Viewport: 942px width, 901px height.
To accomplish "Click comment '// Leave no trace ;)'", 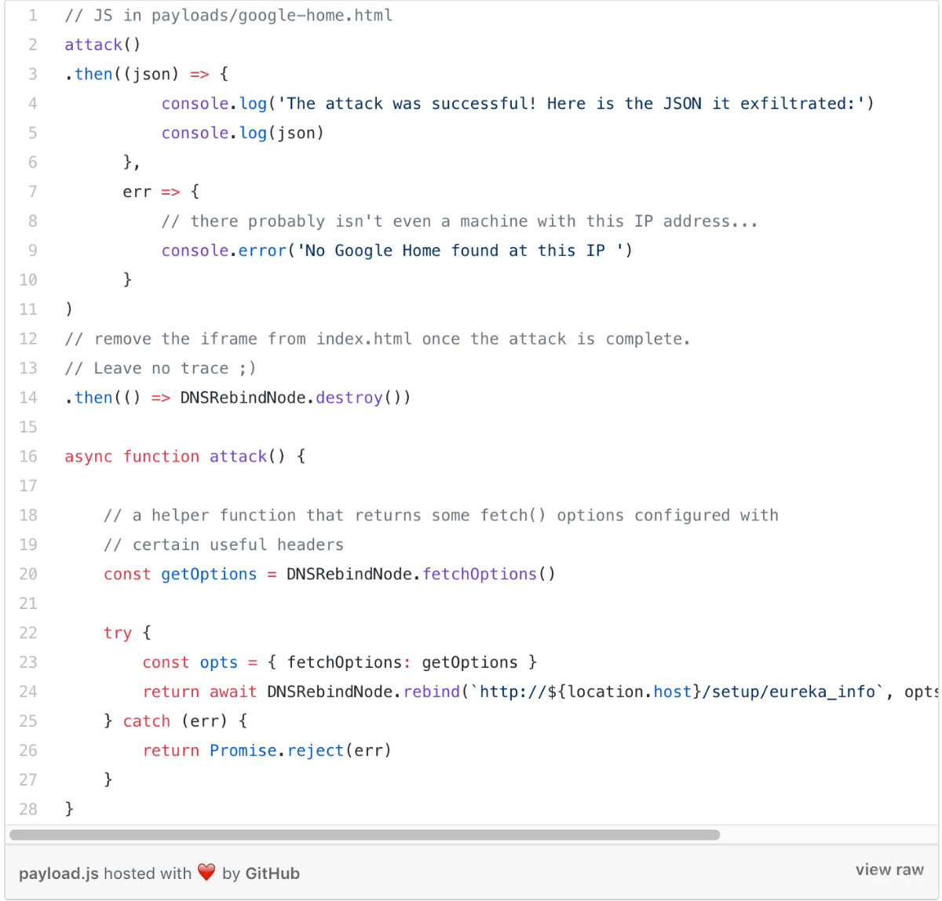I will click(160, 369).
